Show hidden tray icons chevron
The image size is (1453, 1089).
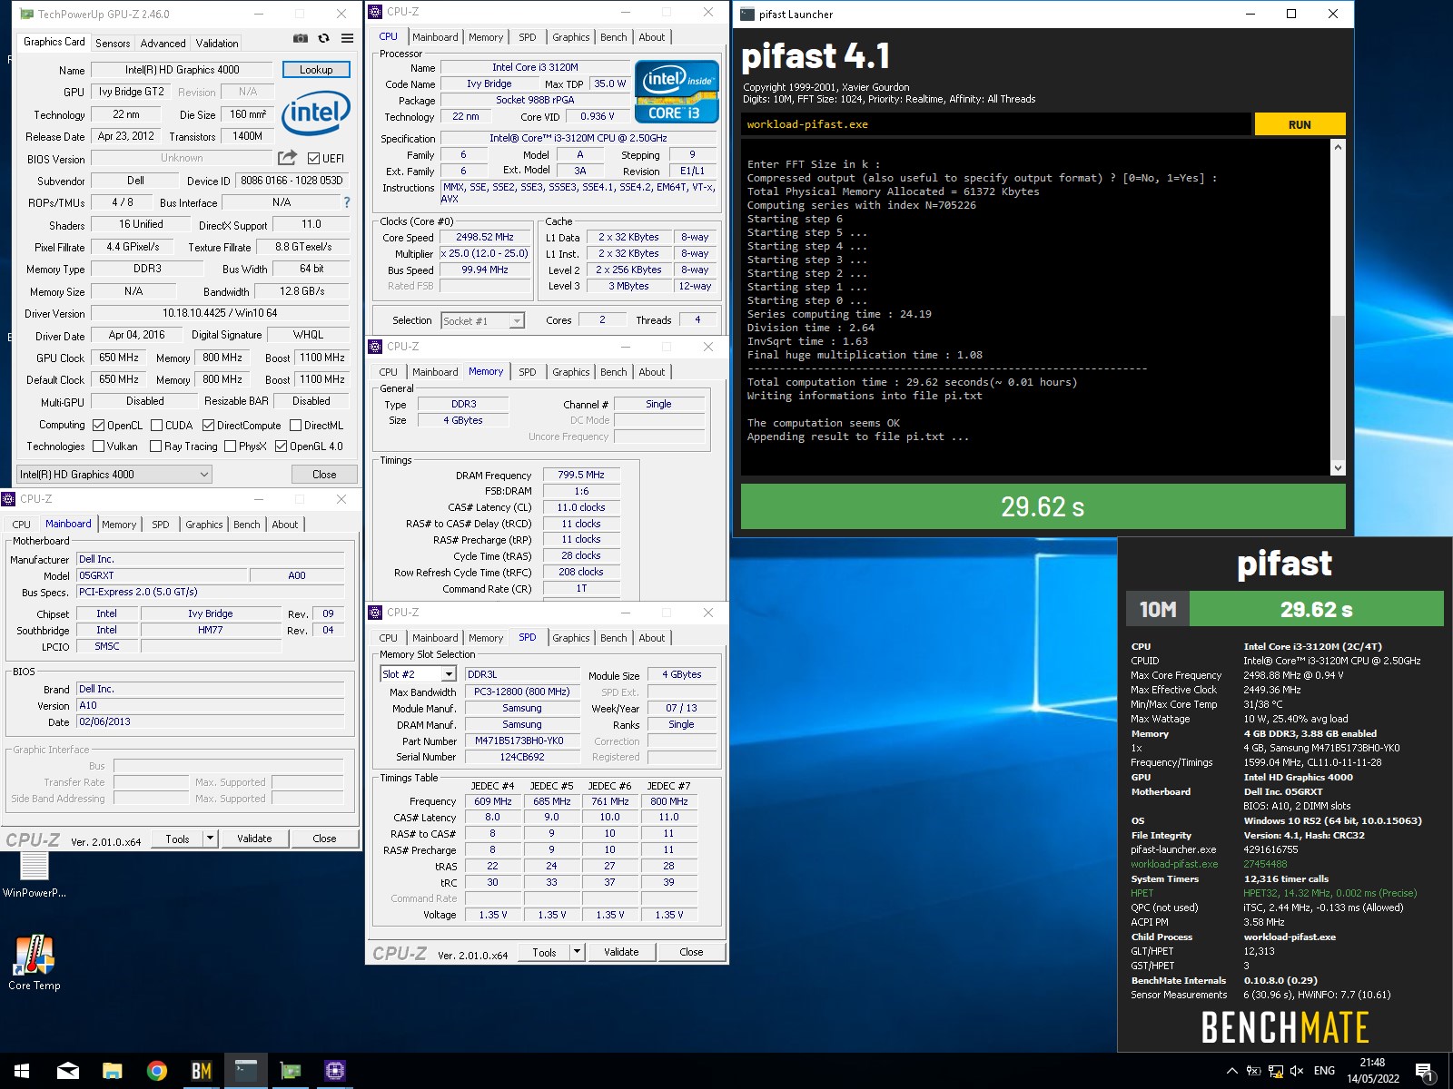(x=1231, y=1071)
